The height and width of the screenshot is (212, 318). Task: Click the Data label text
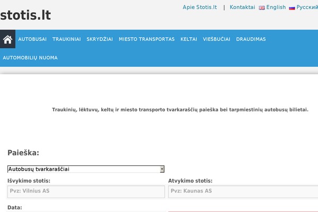coord(15,208)
